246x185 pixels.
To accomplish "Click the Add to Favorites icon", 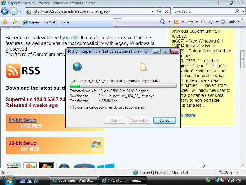I will click(14, 22).
